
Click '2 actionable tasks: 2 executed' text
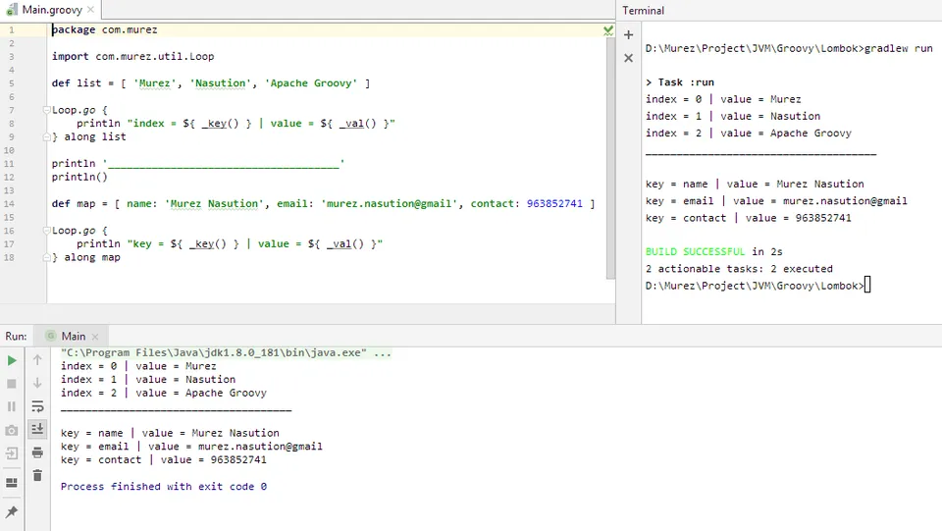coord(739,269)
